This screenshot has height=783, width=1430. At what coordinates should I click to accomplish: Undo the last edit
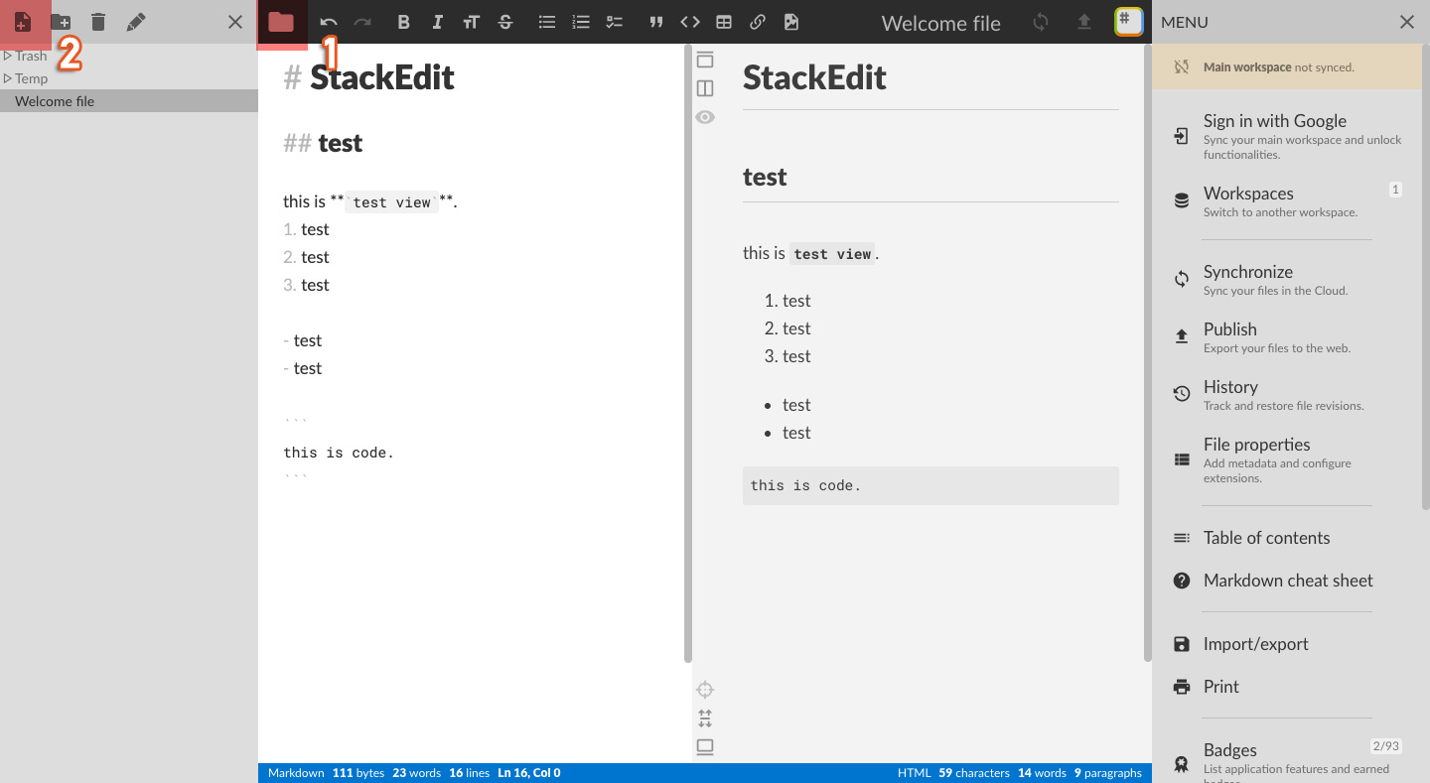329,22
